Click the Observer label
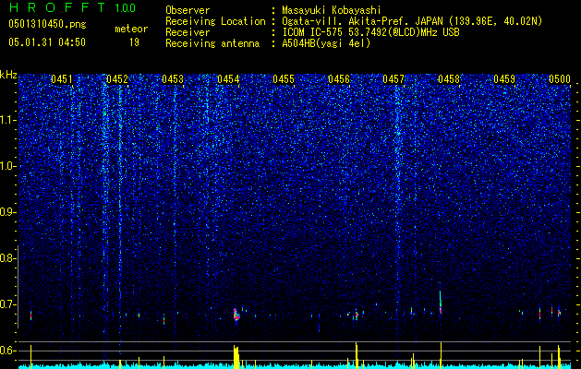This screenshot has width=581, height=369. (188, 10)
